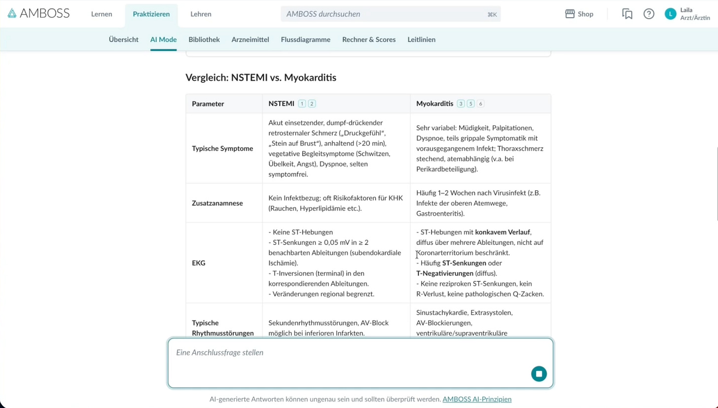Click Laila's profile avatar

(670, 14)
